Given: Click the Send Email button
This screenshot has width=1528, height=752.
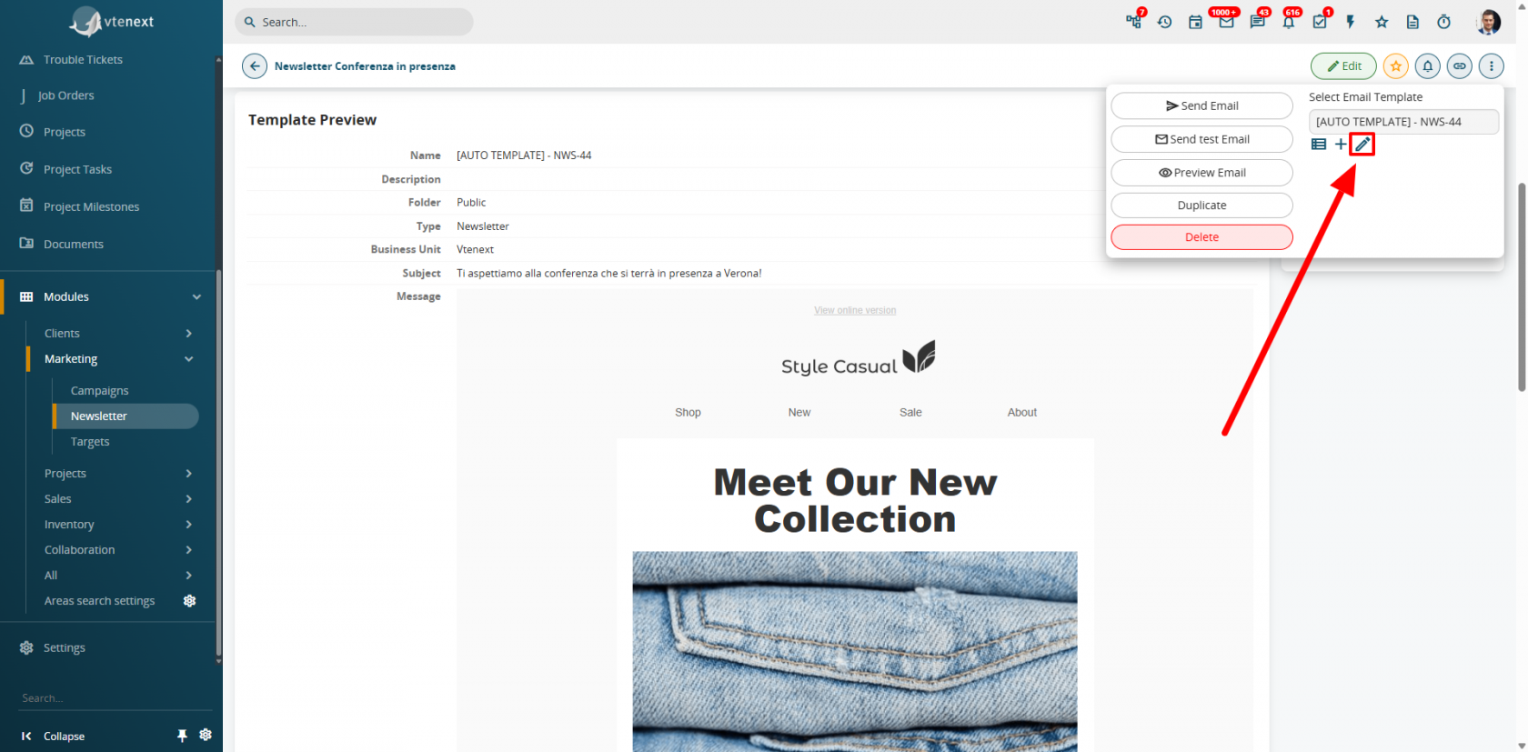Looking at the screenshot, I should [x=1201, y=105].
